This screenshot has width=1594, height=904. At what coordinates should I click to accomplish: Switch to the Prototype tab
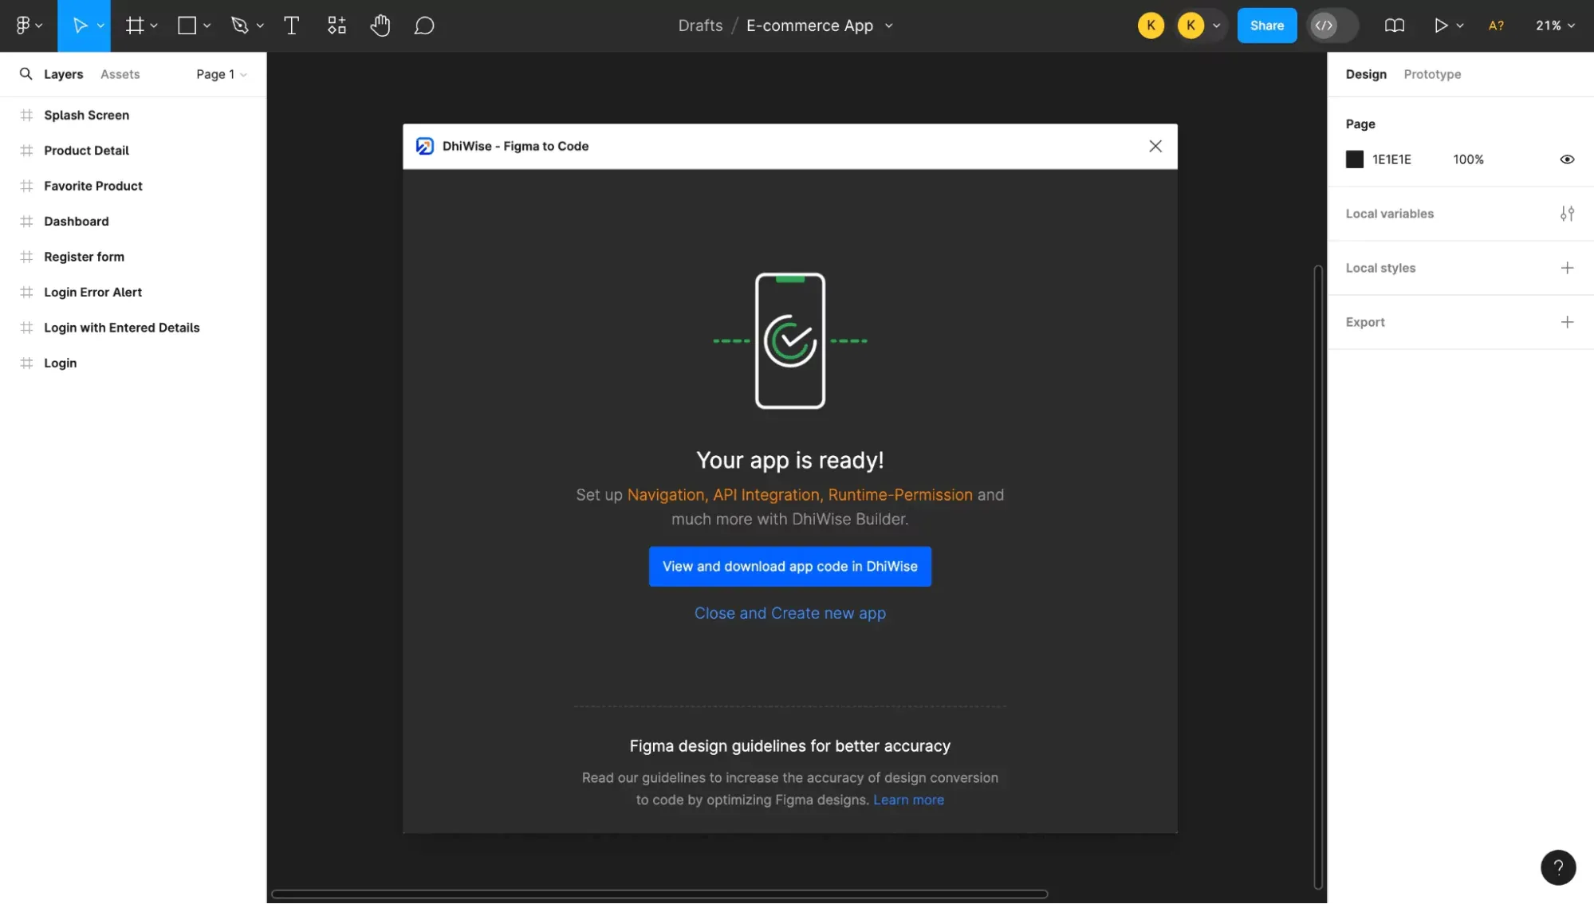tap(1431, 74)
